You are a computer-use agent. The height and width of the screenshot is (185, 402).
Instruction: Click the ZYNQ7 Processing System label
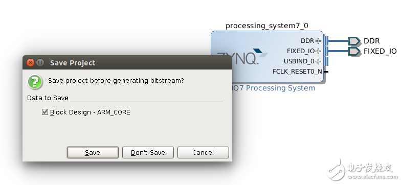pyautogui.click(x=274, y=88)
